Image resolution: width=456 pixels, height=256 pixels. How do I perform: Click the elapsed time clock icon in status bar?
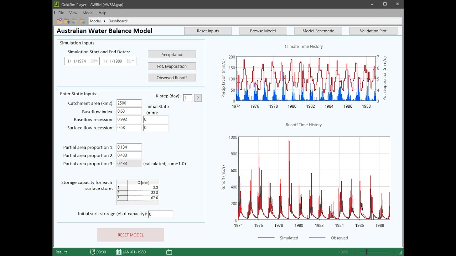tap(93, 252)
